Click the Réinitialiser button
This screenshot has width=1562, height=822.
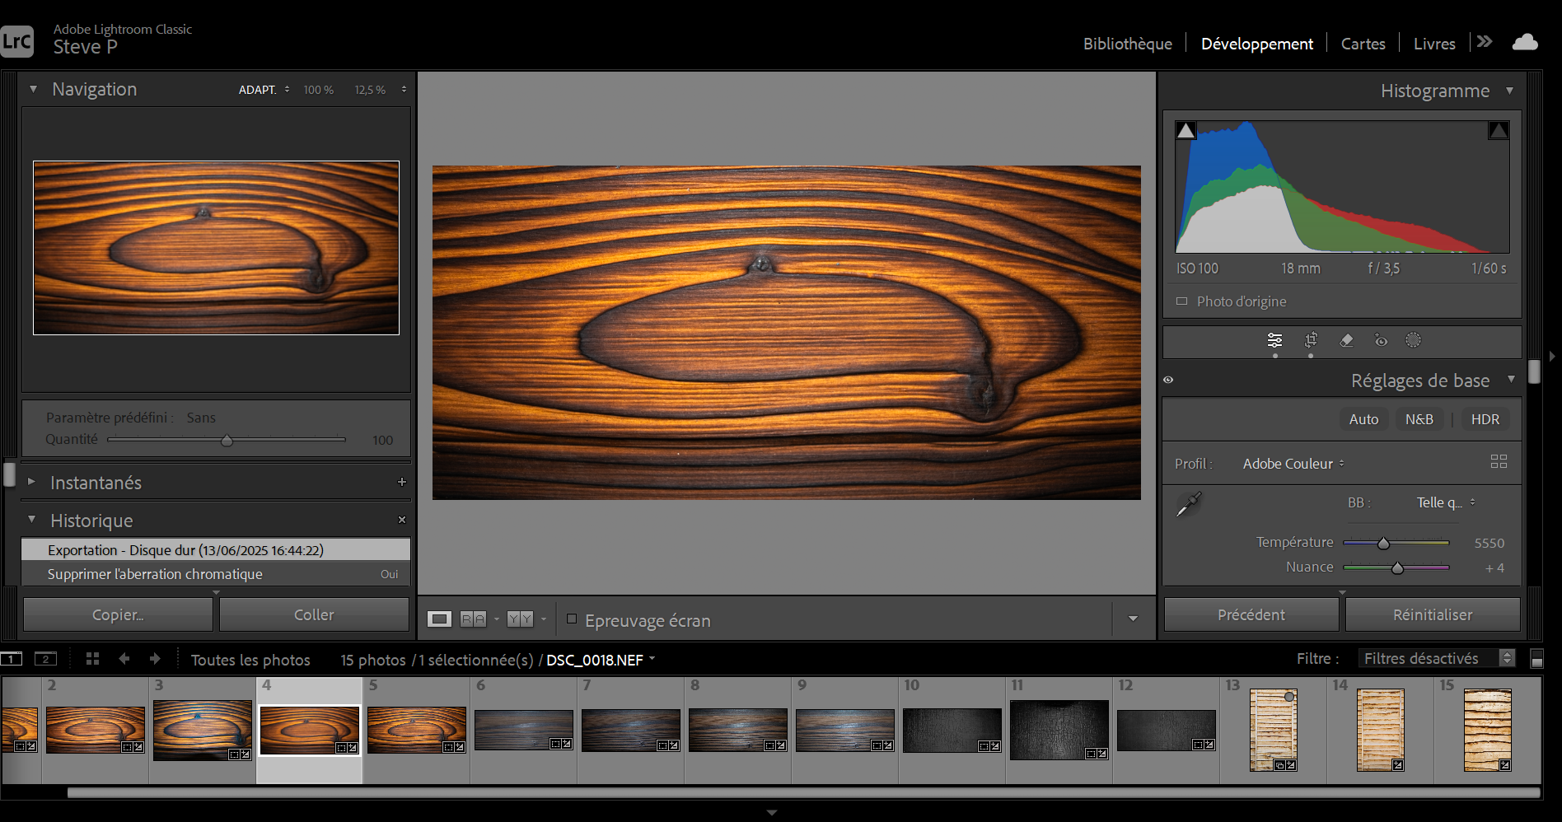1432,614
